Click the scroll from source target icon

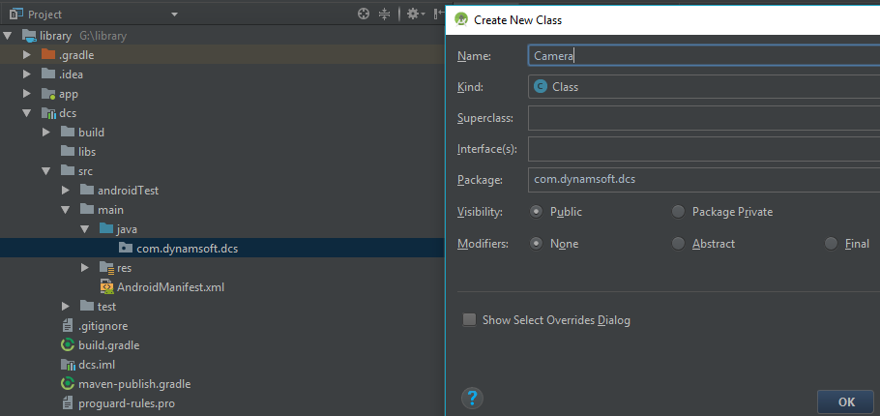click(364, 14)
